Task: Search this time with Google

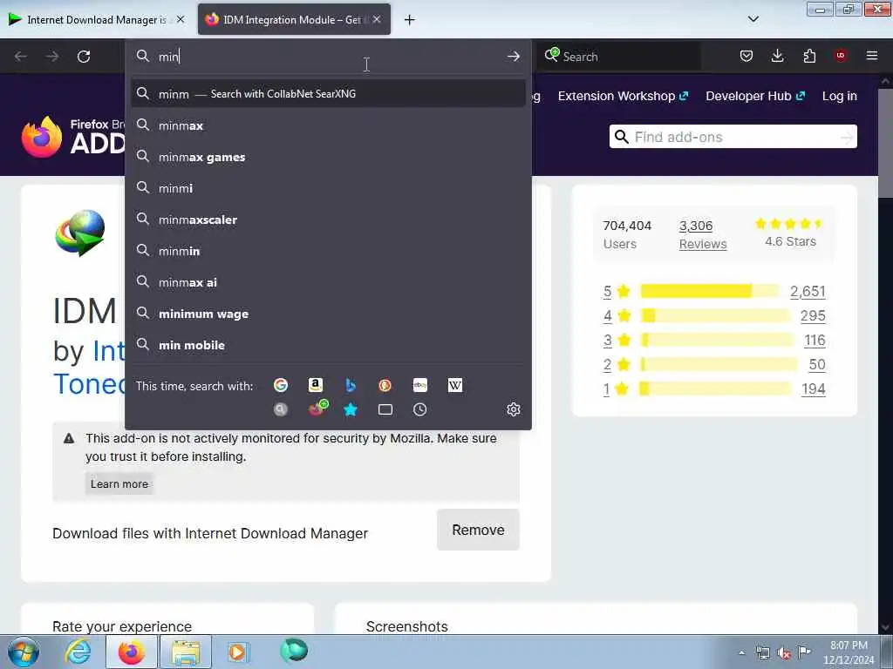Action: [x=281, y=385]
